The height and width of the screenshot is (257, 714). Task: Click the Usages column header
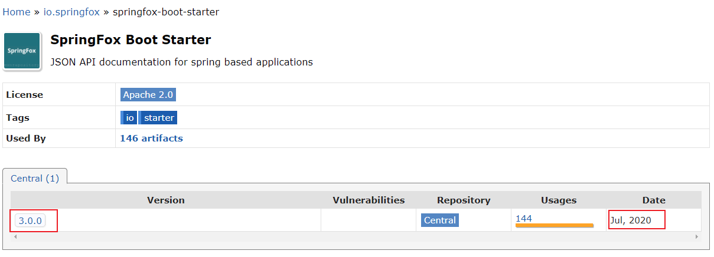point(559,200)
